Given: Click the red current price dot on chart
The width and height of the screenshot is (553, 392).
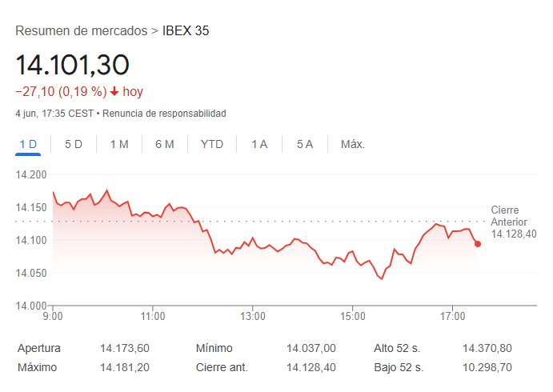Looking at the screenshot, I should (x=478, y=244).
